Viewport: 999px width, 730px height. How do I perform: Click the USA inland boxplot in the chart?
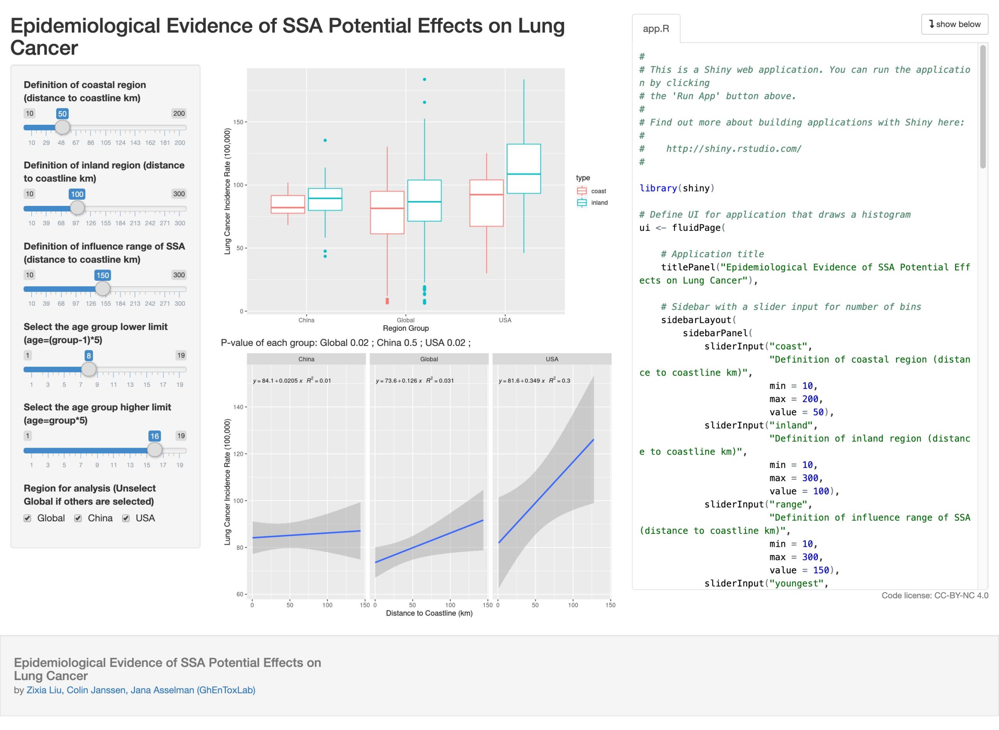click(524, 169)
